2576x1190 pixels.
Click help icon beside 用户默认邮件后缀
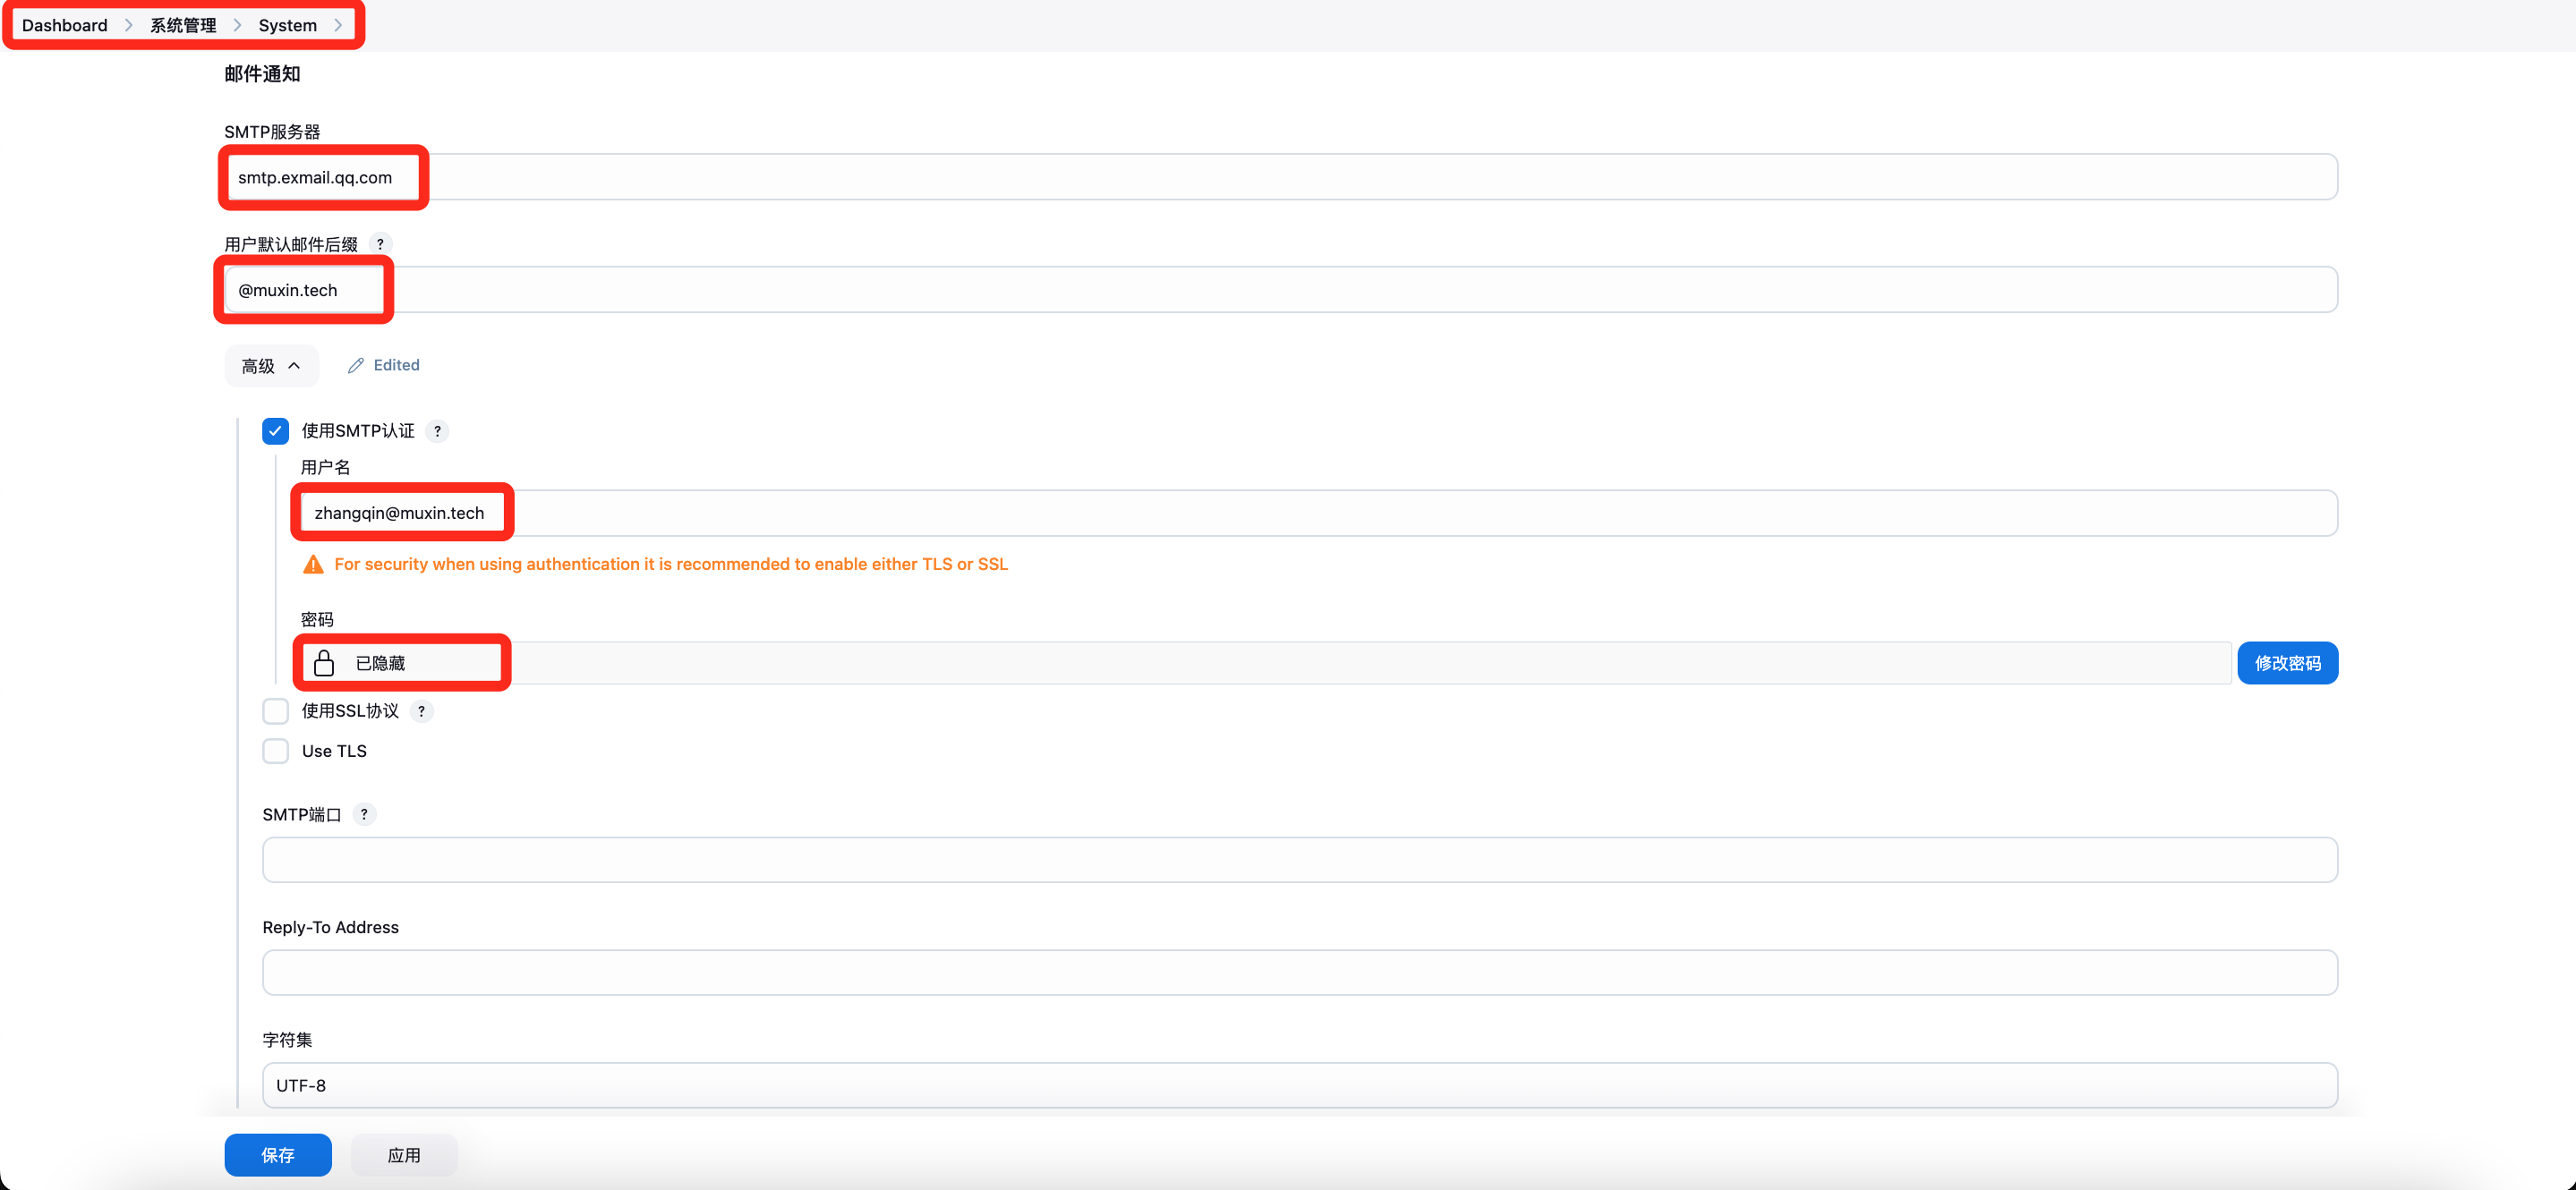(x=380, y=244)
